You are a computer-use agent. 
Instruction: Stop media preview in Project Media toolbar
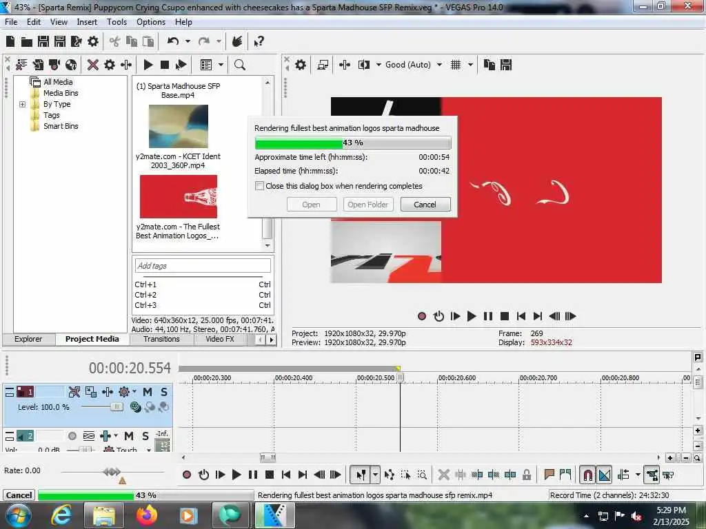coord(165,65)
